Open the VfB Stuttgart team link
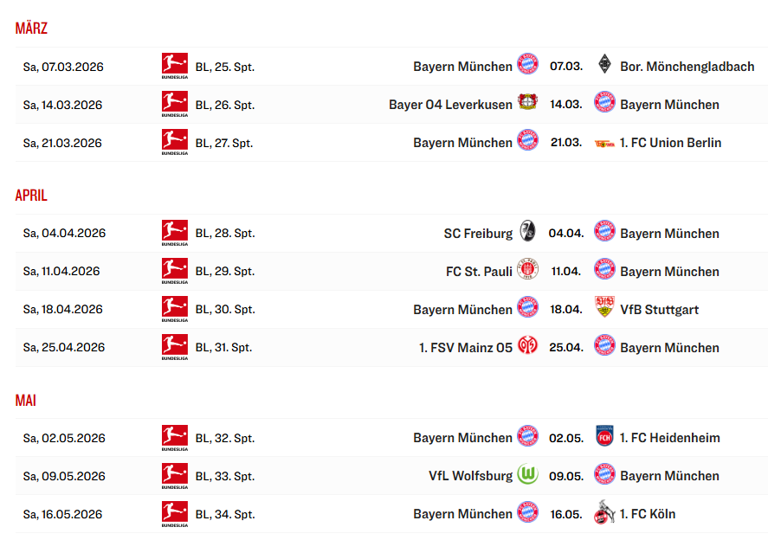 pyautogui.click(x=659, y=310)
